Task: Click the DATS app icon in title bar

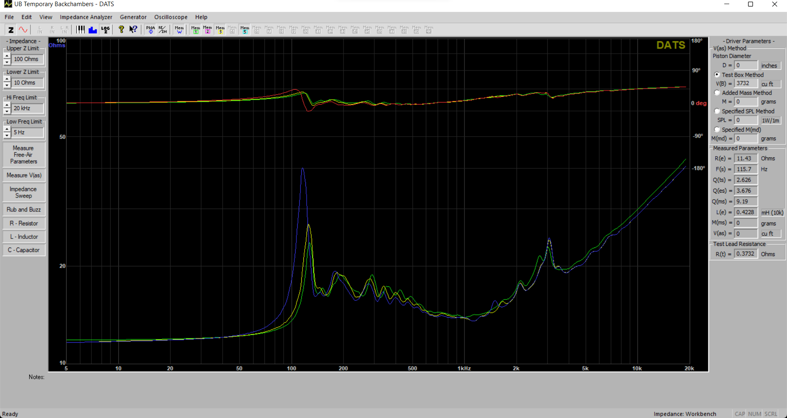Action: click(8, 4)
